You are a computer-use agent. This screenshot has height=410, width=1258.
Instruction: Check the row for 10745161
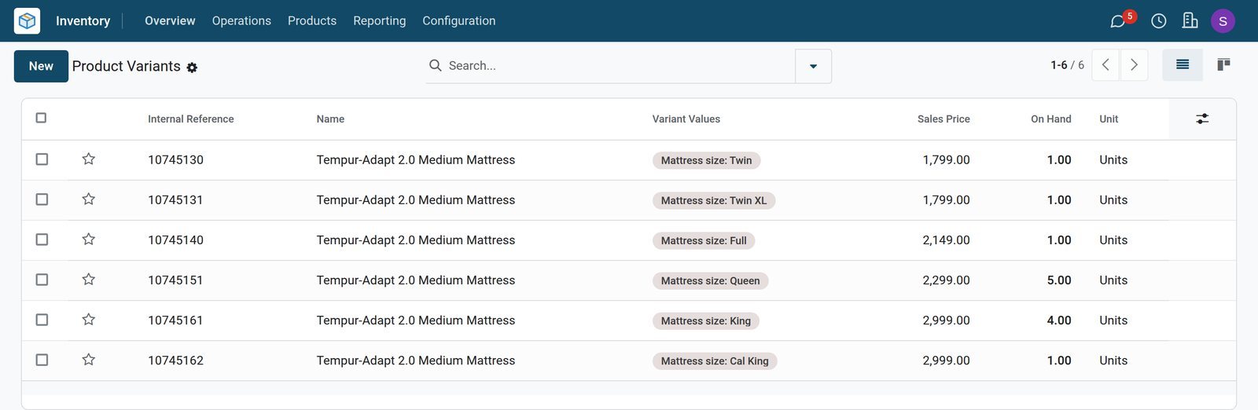[x=42, y=320]
